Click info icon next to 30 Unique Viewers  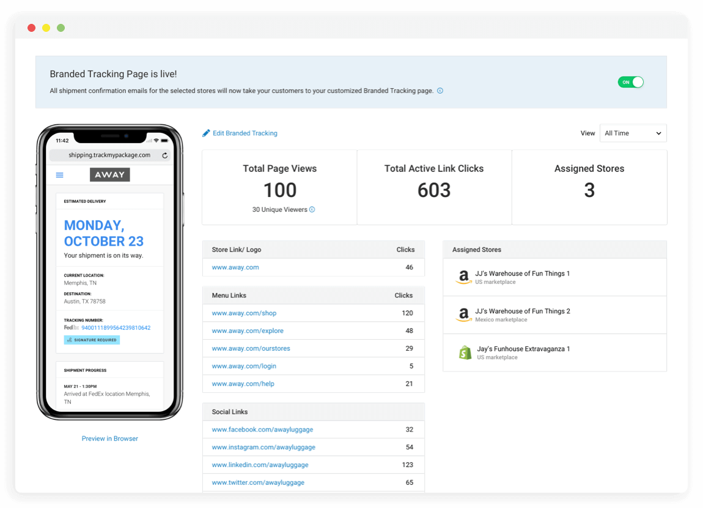pos(312,209)
